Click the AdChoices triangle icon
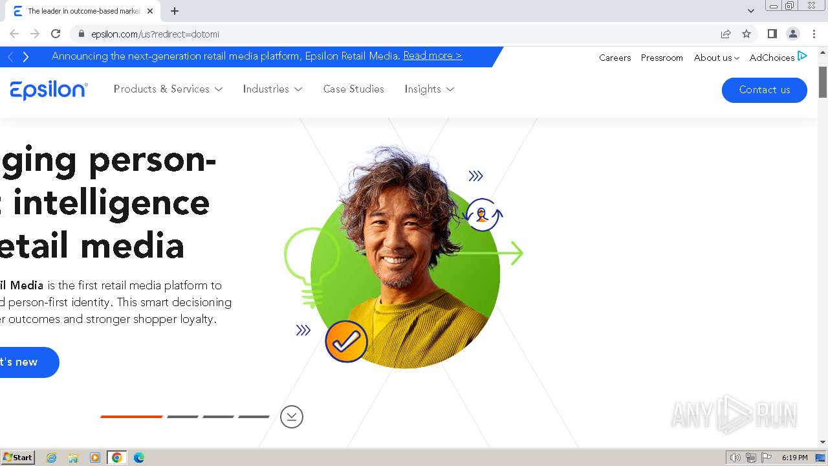The width and height of the screenshot is (828, 466). click(x=802, y=56)
